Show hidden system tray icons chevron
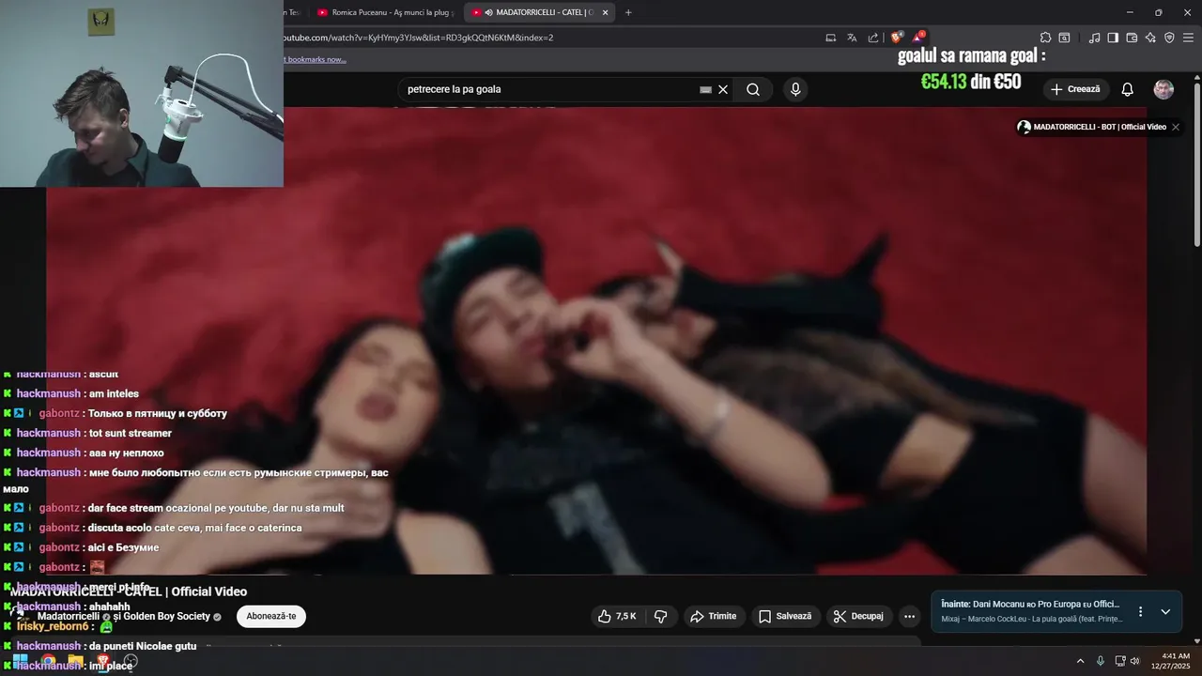The height and width of the screenshot is (676, 1202). 1080,661
